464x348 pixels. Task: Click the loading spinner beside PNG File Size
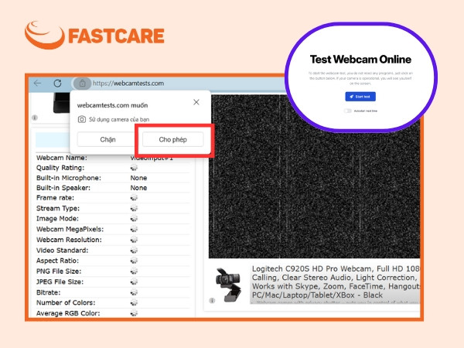click(x=134, y=271)
